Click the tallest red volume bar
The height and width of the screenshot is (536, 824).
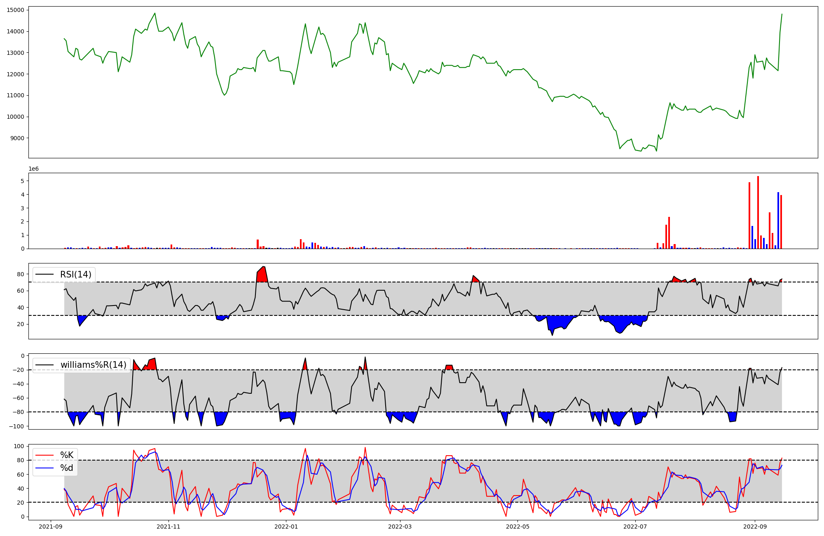coord(758,212)
